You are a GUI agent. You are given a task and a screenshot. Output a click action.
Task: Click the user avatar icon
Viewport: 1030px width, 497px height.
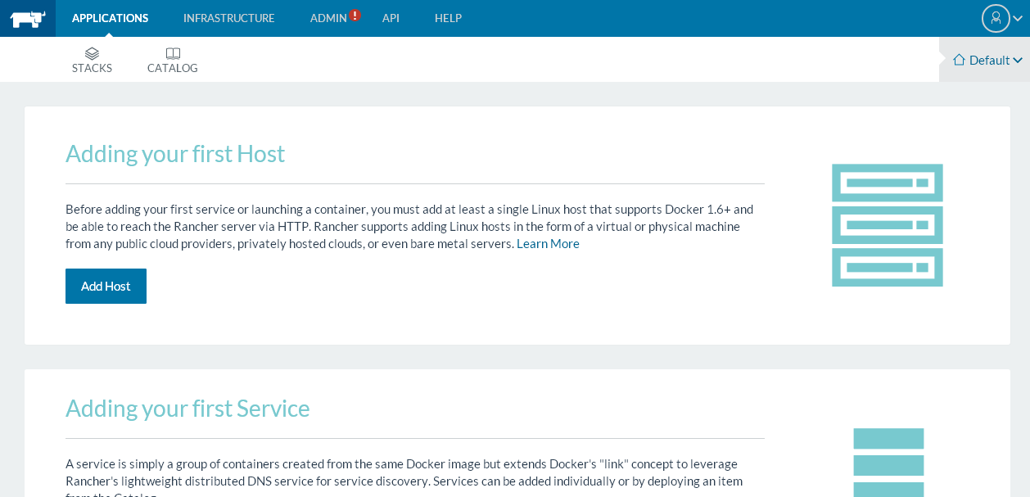coord(996,18)
